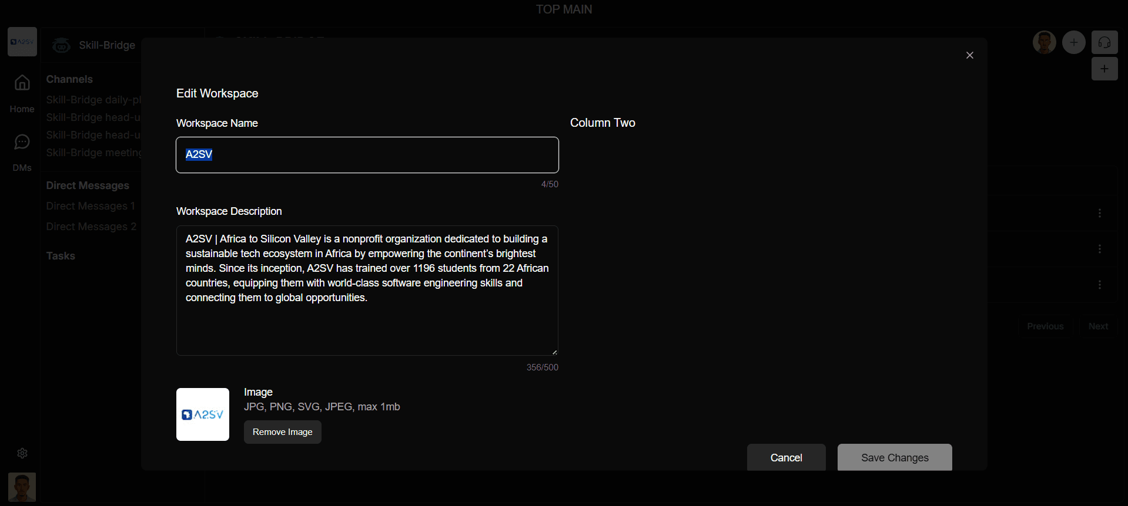Screen dimensions: 1128x506
Task: Open settings gear in sidebar
Action: [22, 453]
